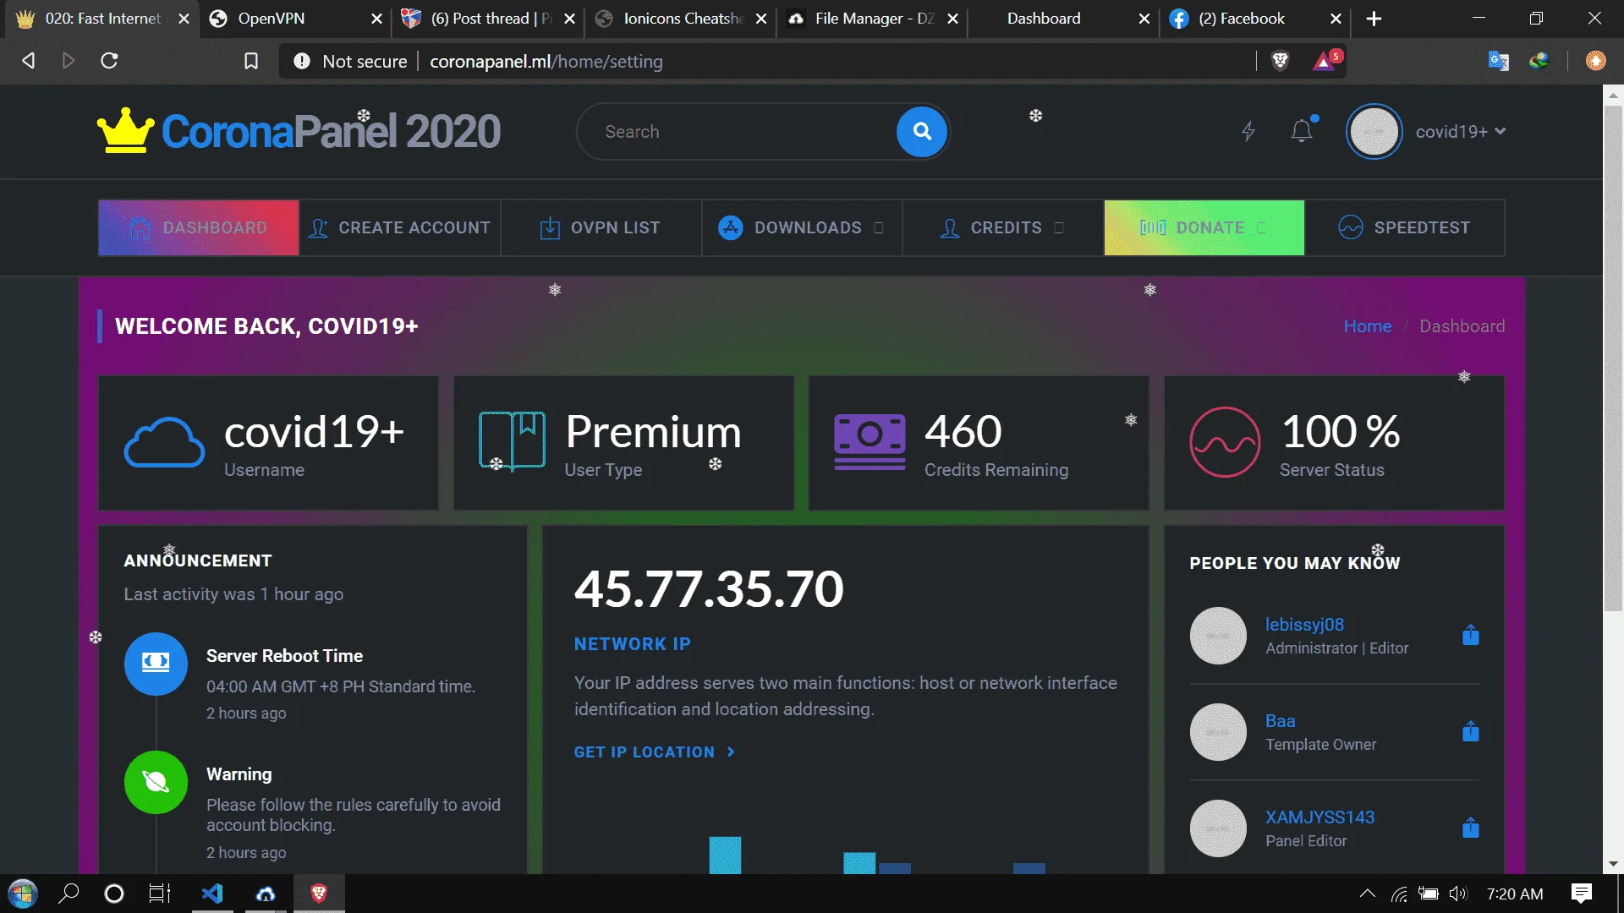Screen dimensions: 1624x913
Task: Click the book icon in User Type card
Action: (x=512, y=440)
